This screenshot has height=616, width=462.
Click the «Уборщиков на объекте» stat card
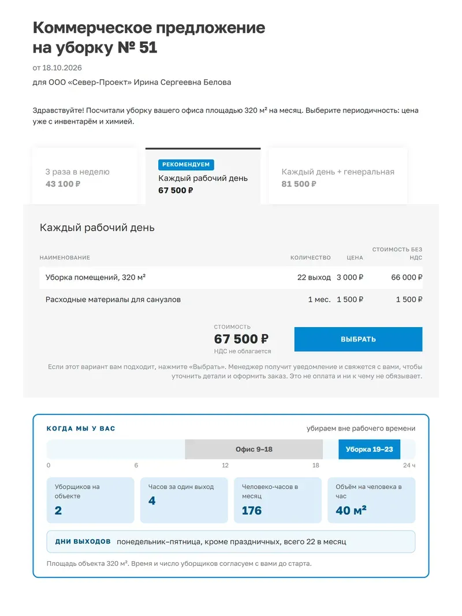(x=90, y=500)
